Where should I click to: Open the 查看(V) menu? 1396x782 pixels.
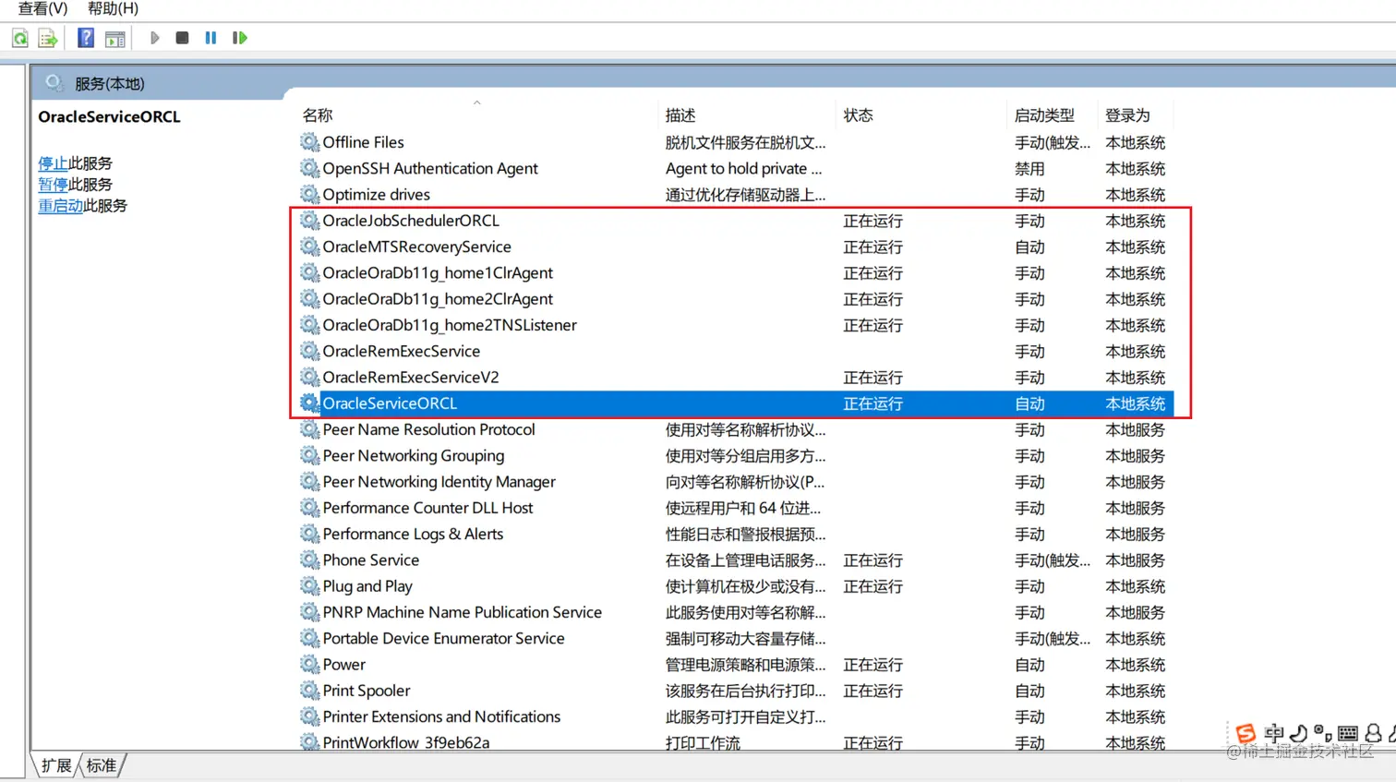point(43,8)
